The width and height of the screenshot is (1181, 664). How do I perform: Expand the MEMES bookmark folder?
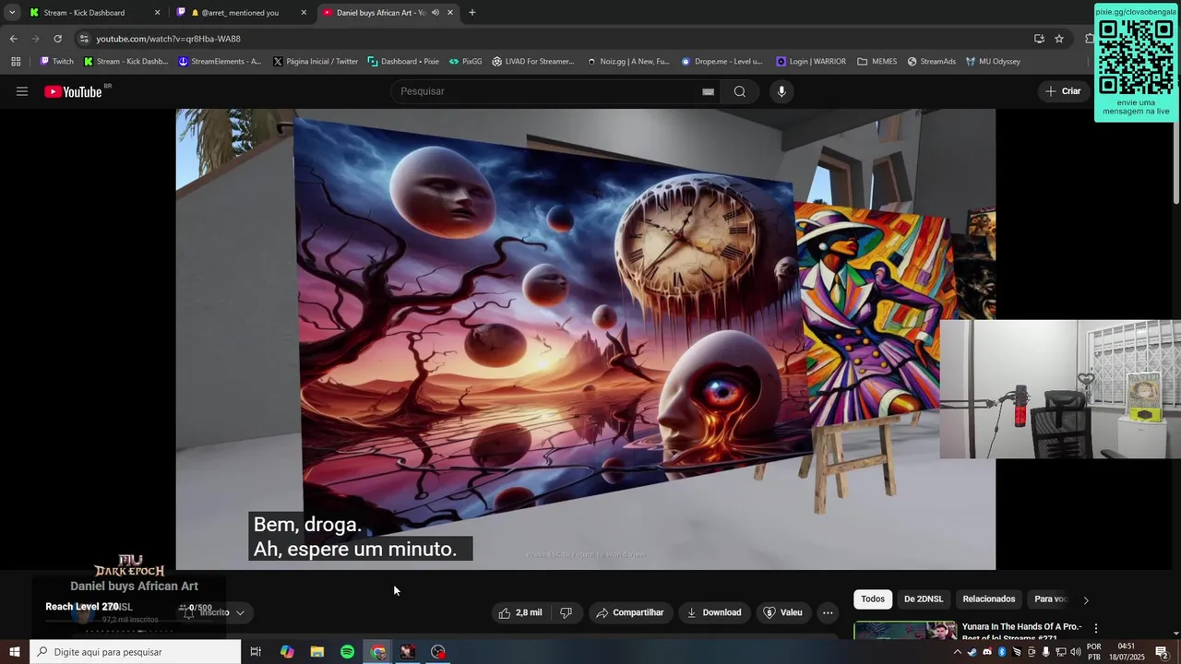point(877,62)
